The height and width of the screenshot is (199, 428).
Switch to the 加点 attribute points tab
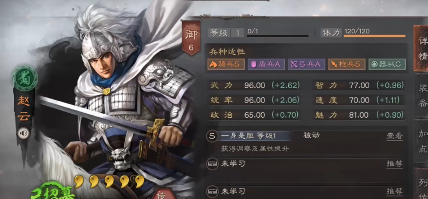(422, 141)
